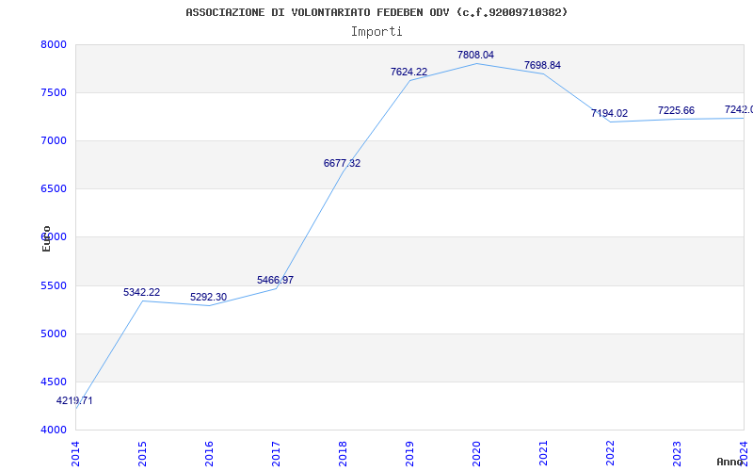Select the 5466.97 data label
Viewport: 753px width, 471px height.
[275, 280]
